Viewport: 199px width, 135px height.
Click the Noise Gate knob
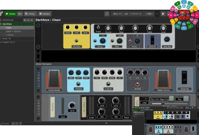(167, 39)
